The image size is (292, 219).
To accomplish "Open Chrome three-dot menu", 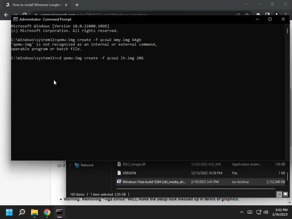I will pyautogui.click(x=286, y=14).
